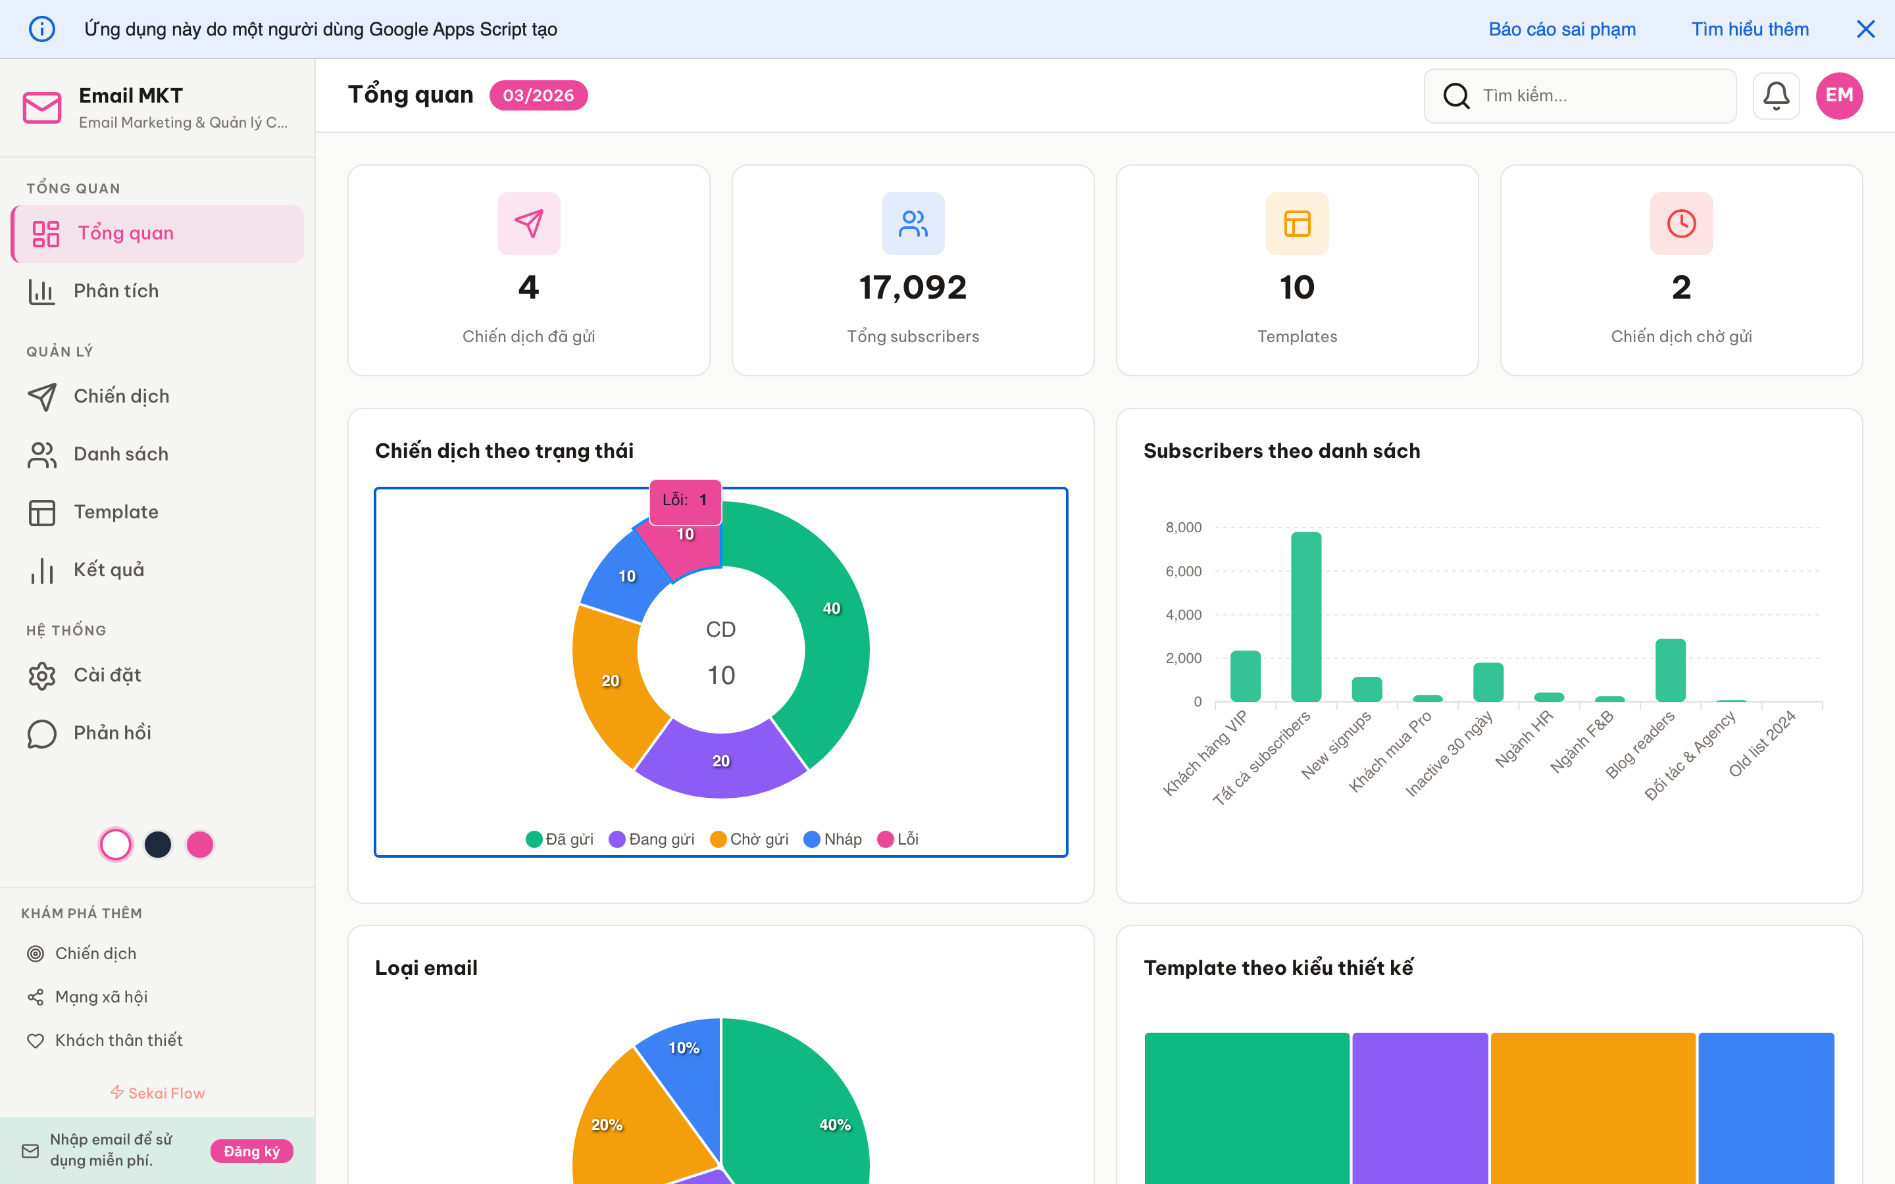Image resolution: width=1895 pixels, height=1184 pixels.
Task: Open Cài đặt using the gear icon
Action: (41, 675)
